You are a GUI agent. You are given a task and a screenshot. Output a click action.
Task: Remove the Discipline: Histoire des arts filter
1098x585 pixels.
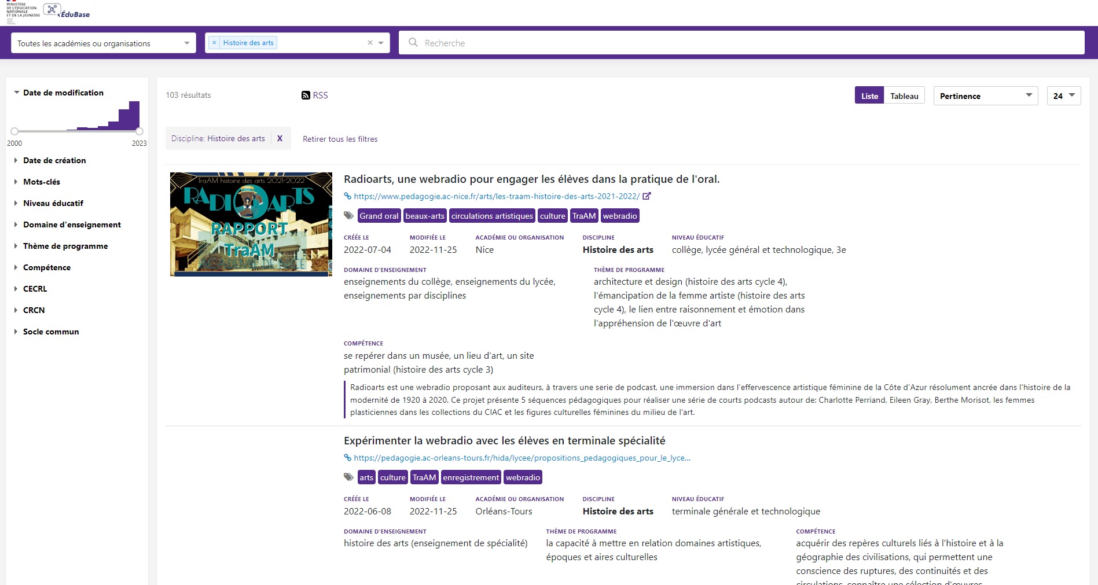(x=280, y=139)
